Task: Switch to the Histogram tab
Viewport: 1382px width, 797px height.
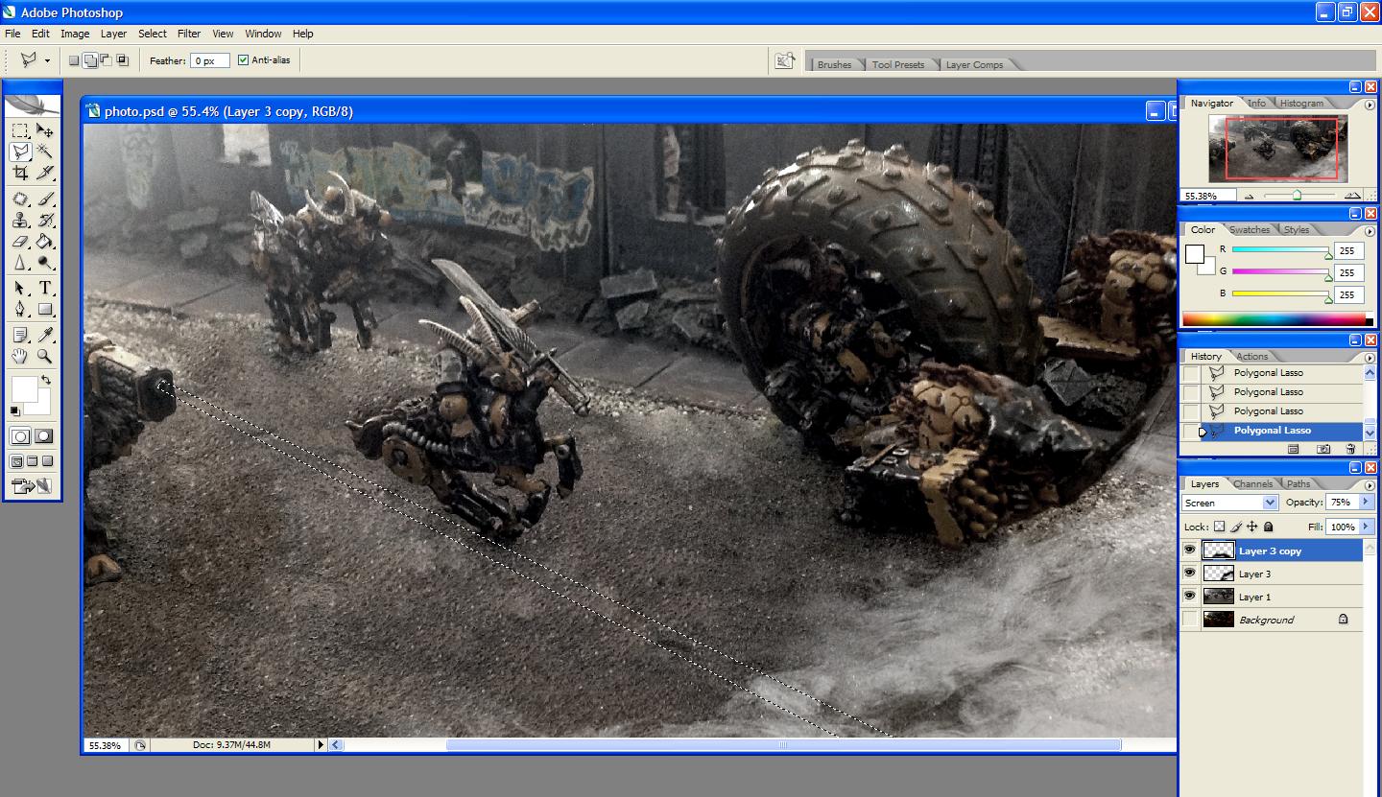Action: click(x=1301, y=103)
